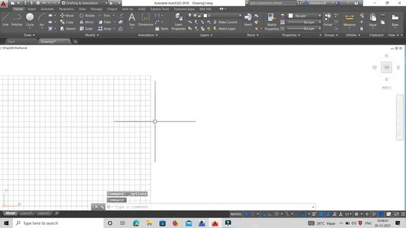Select the Text tool
406x228 pixels.
click(x=132, y=20)
